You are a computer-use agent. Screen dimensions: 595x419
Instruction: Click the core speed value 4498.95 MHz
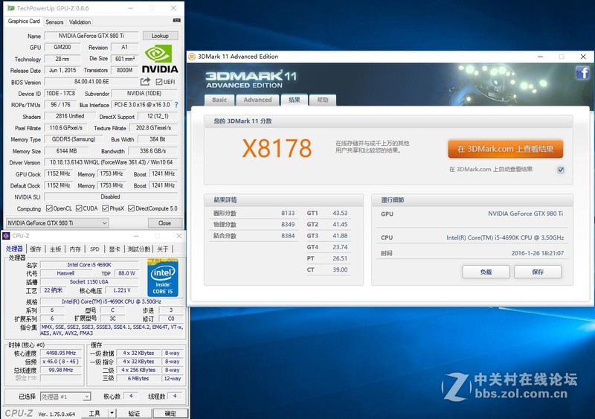click(61, 353)
